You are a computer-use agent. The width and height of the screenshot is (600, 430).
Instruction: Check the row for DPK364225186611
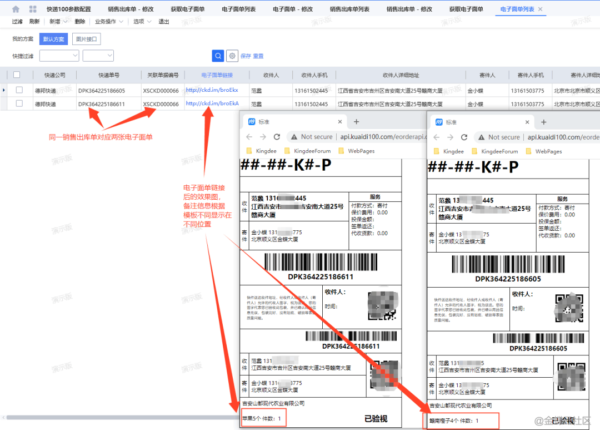(19, 103)
